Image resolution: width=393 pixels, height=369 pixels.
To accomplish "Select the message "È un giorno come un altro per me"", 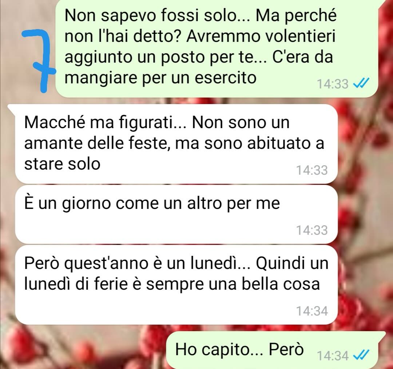I will coord(176,215).
